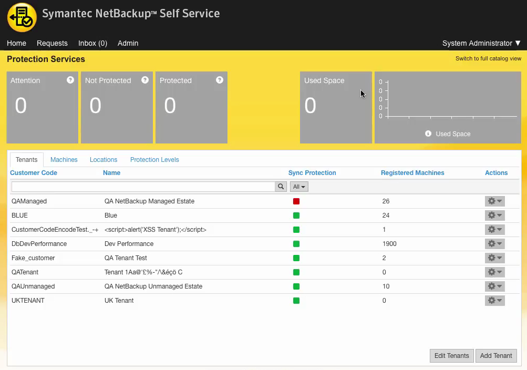Sort by Name column header
527x370 pixels.
(111, 173)
